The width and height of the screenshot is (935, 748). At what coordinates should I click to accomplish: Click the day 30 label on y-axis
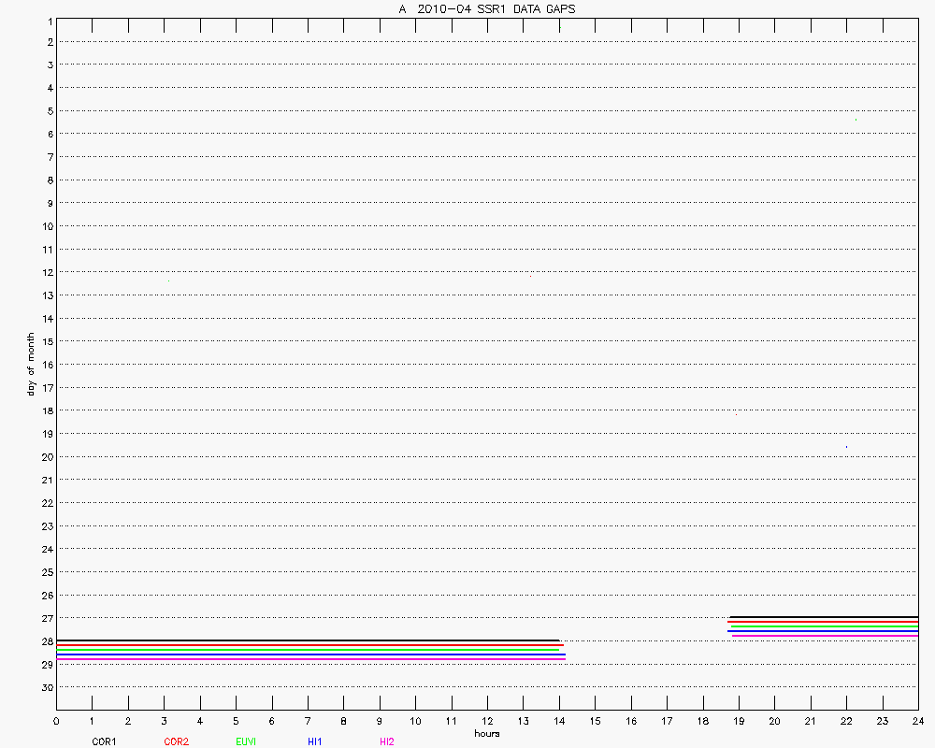[x=46, y=687]
